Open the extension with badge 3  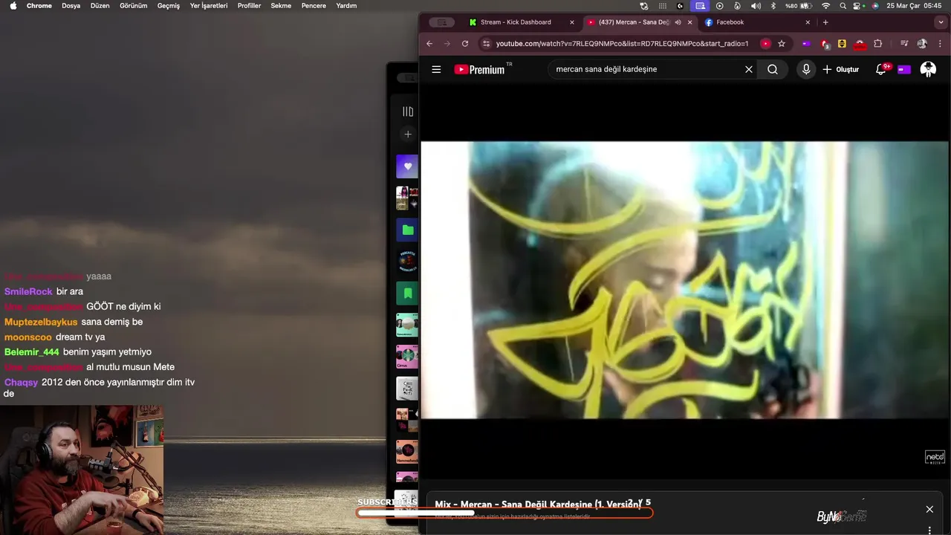coord(825,45)
